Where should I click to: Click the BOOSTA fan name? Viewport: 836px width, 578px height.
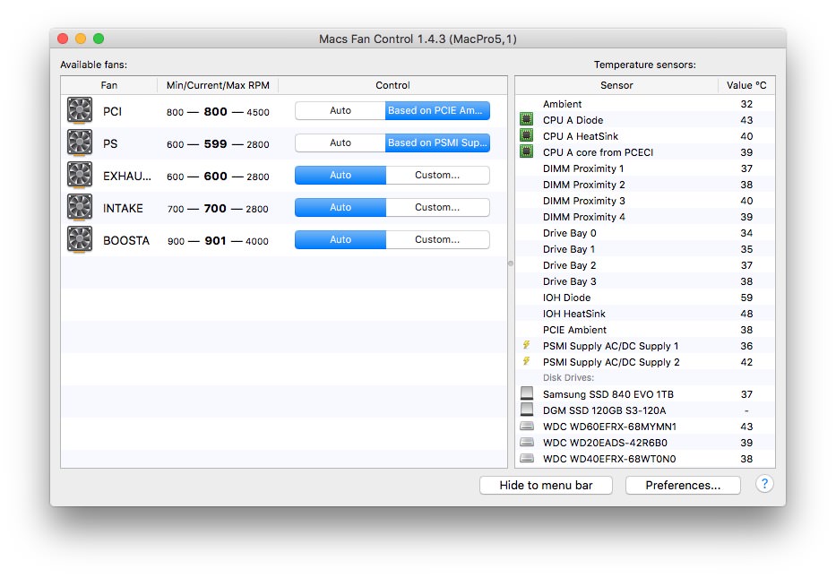[x=126, y=240]
